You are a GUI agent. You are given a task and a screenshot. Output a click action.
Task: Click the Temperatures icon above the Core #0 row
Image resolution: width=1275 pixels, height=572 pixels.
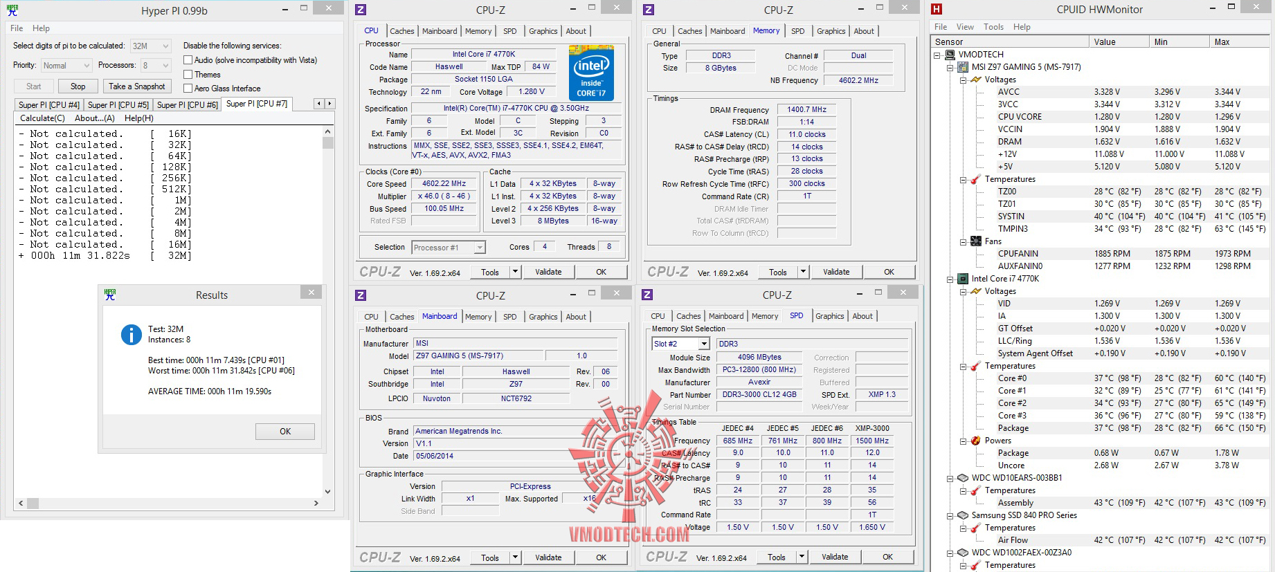pos(976,366)
